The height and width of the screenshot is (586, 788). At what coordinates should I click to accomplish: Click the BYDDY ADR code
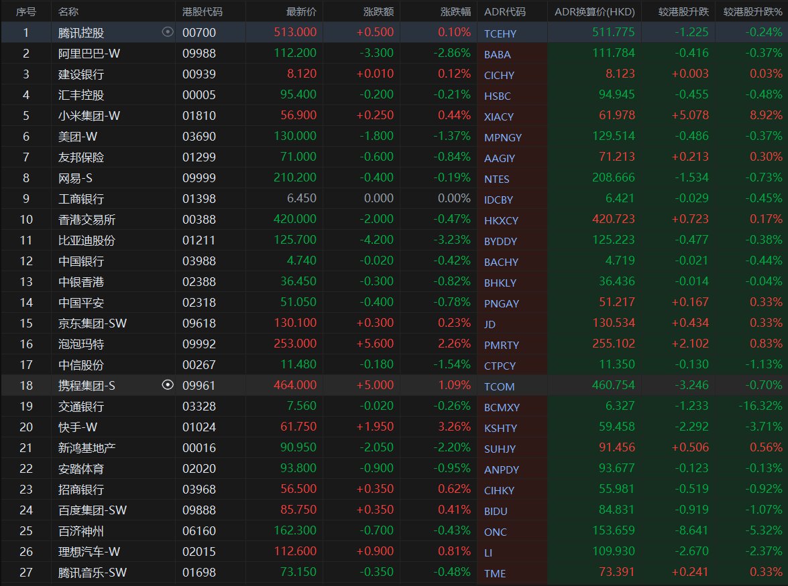[x=500, y=241]
